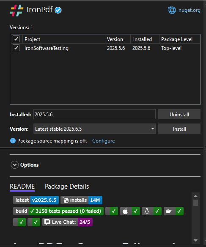Open the nuget.org link
The height and width of the screenshot is (247, 206).
click(x=190, y=10)
